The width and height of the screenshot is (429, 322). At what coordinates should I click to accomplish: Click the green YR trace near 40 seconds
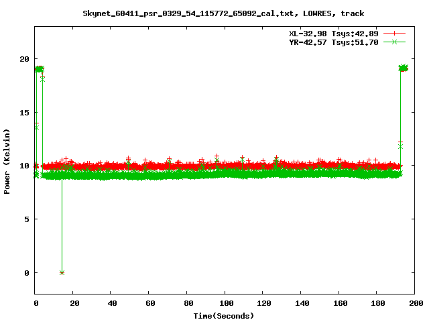111,176
